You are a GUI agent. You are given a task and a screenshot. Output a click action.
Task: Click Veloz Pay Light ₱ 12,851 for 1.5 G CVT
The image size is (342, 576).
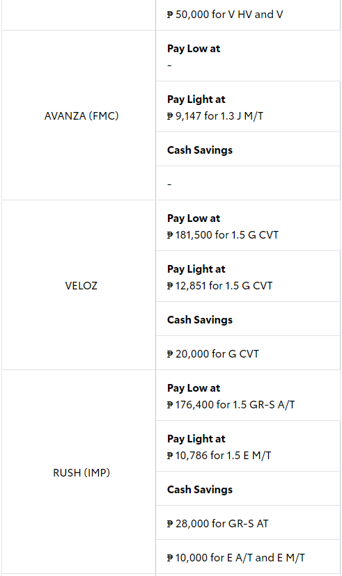219,285
